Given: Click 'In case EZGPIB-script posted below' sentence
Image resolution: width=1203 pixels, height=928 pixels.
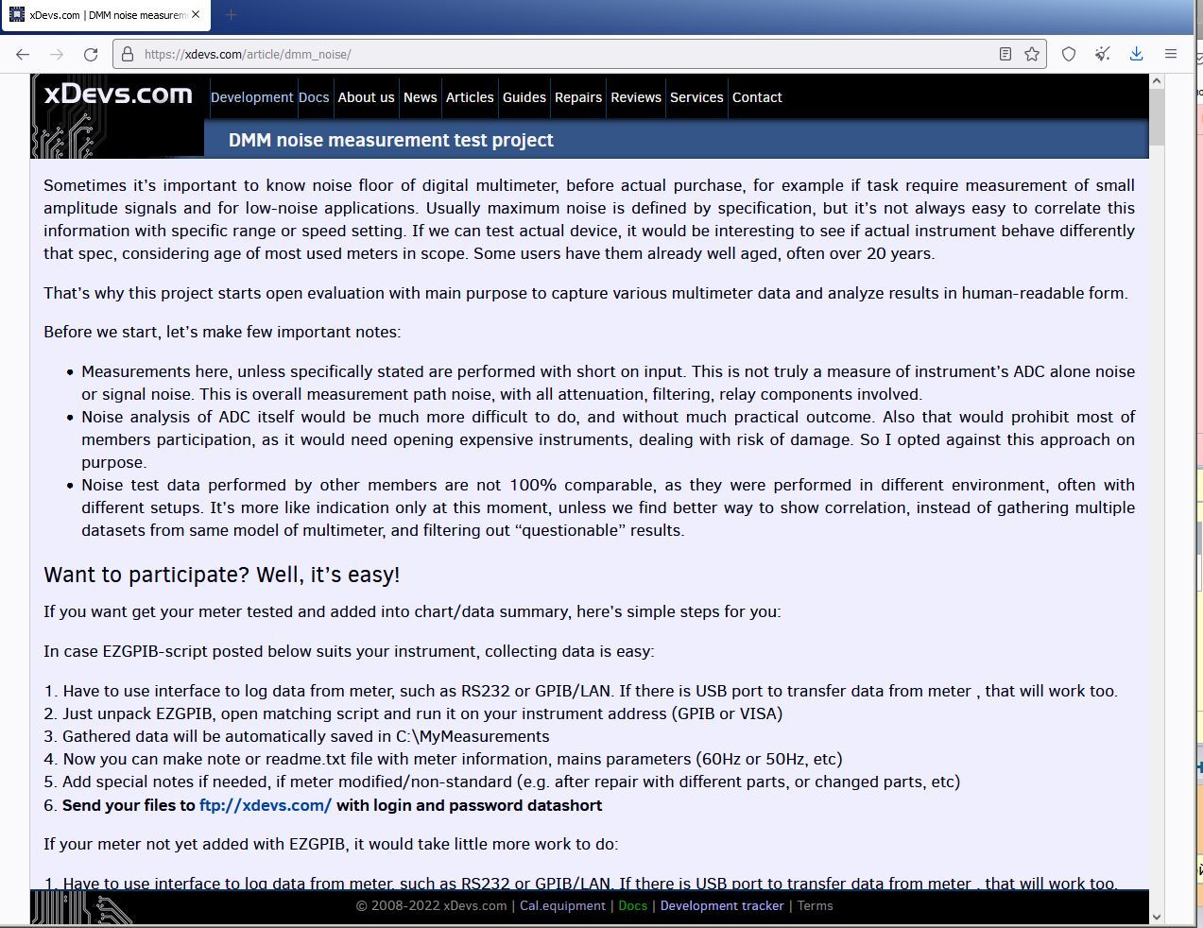Looking at the screenshot, I should [x=349, y=651].
